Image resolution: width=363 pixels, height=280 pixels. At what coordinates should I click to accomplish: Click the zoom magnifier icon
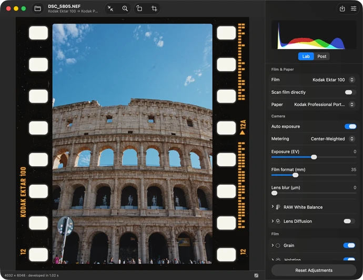point(125,8)
